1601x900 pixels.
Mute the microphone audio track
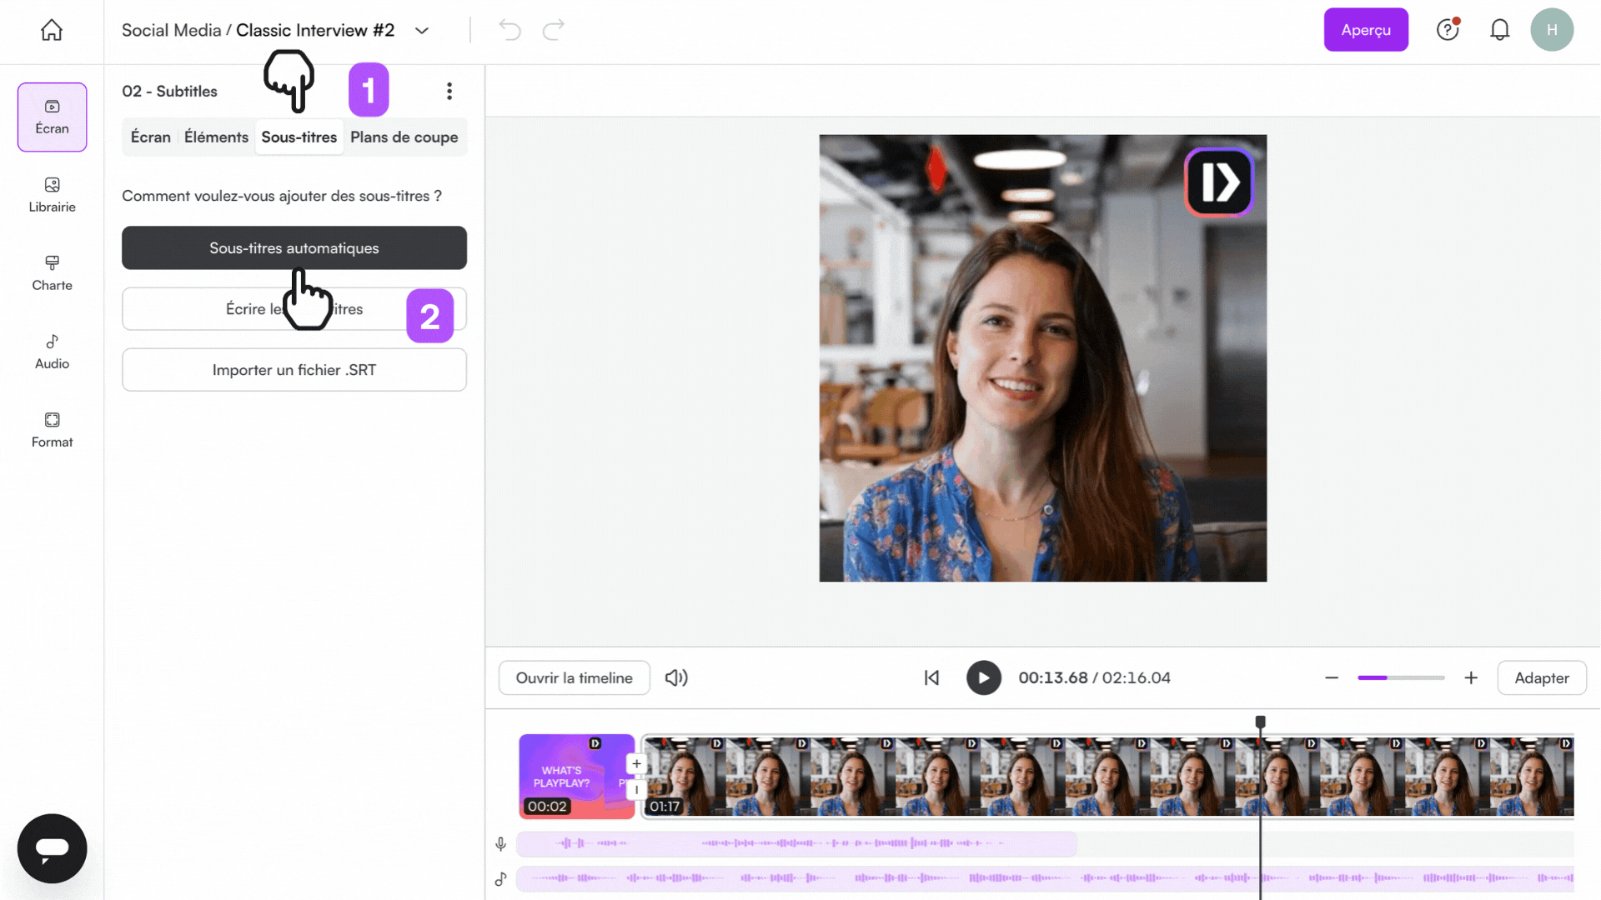[x=500, y=843]
